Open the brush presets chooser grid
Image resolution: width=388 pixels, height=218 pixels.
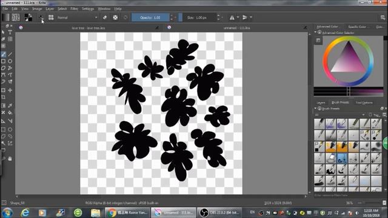coord(51,18)
